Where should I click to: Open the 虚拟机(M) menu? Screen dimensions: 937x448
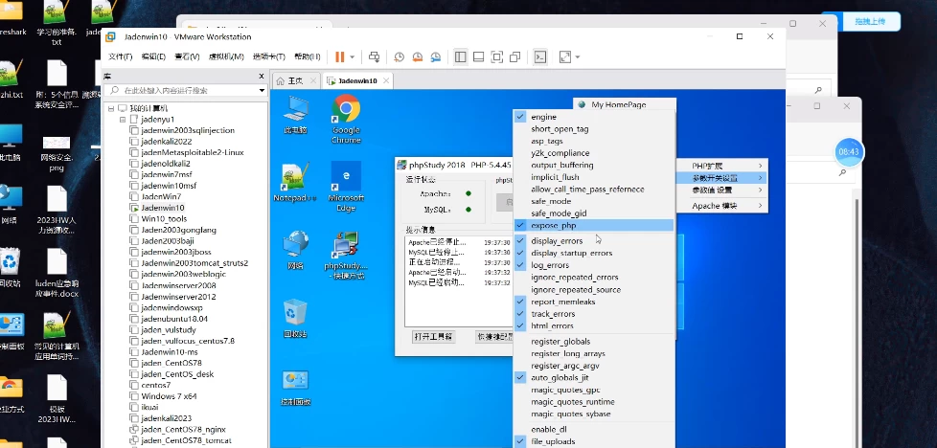click(x=226, y=57)
